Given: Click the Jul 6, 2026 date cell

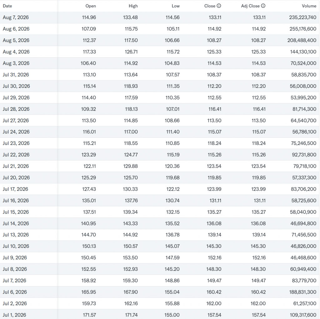Looking at the screenshot, I should (15, 292).
